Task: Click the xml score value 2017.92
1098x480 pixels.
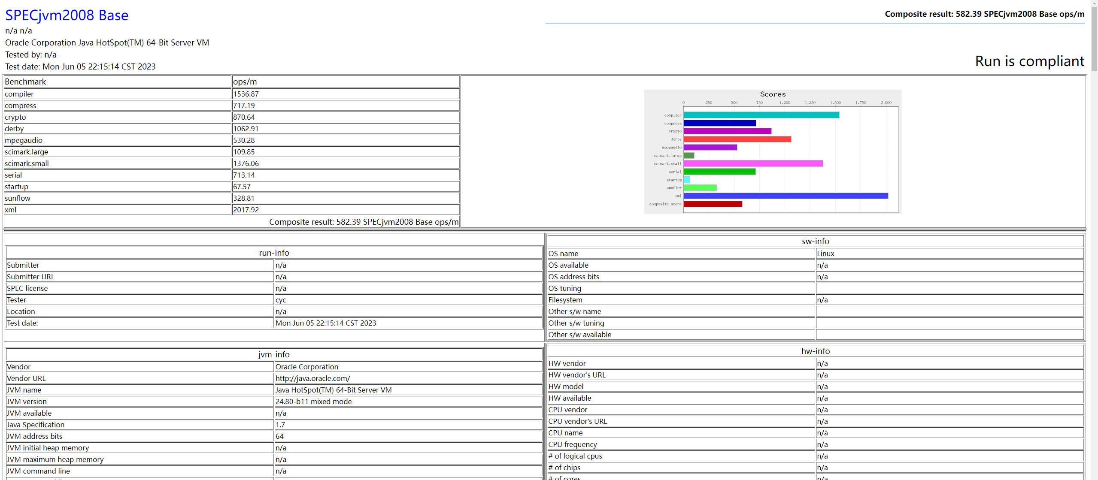Action: [x=246, y=210]
